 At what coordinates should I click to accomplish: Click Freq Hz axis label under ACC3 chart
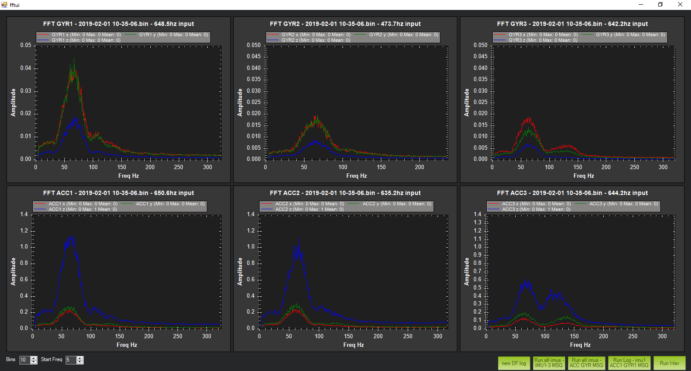(x=580, y=345)
